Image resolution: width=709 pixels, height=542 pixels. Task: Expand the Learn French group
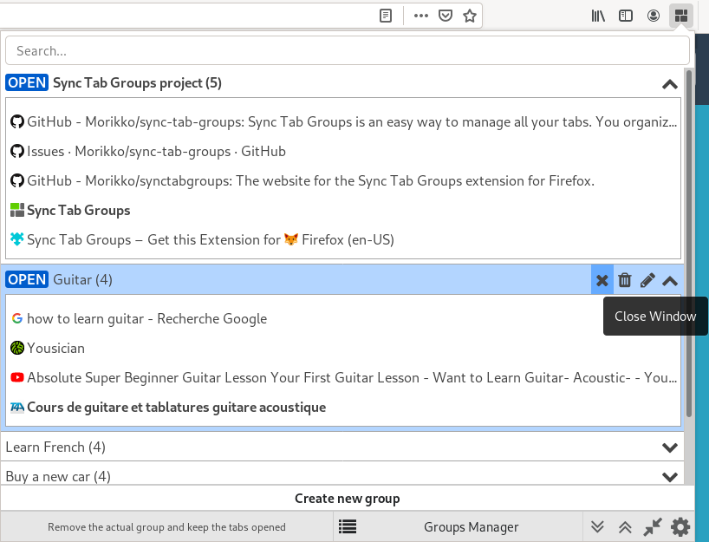[x=670, y=447]
